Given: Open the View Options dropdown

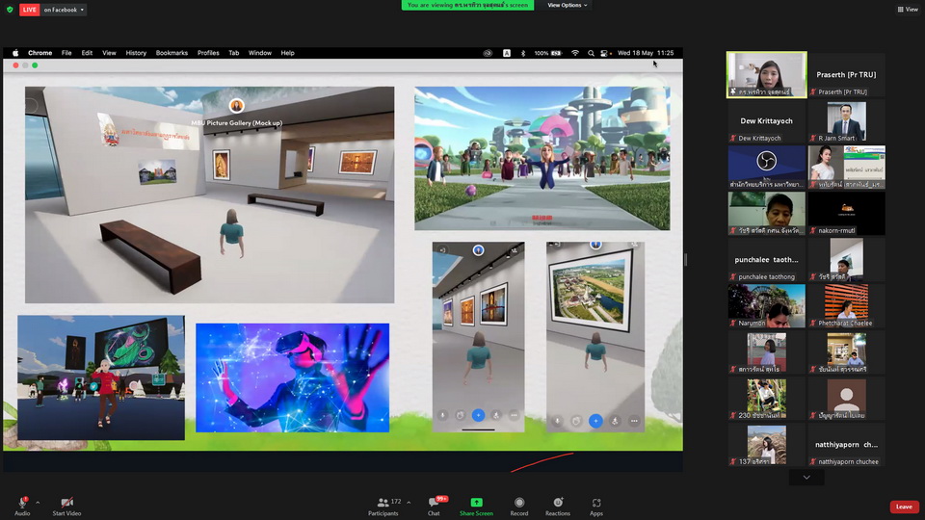Looking at the screenshot, I should [x=567, y=6].
